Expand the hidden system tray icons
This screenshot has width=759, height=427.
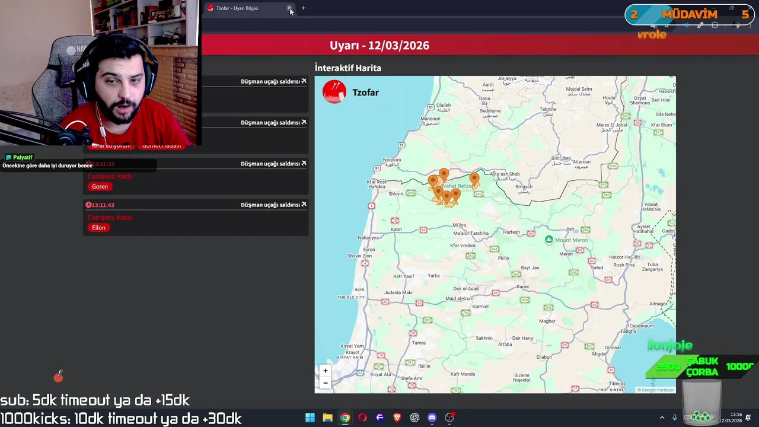point(662,418)
